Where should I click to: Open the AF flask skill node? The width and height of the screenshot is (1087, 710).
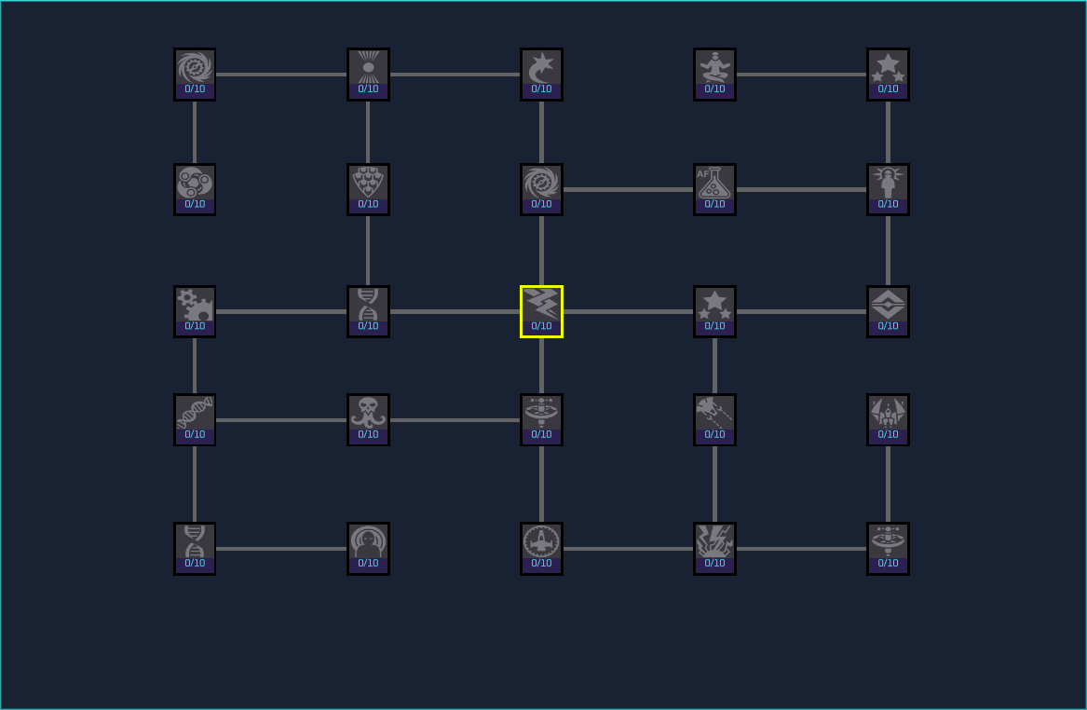tap(714, 190)
